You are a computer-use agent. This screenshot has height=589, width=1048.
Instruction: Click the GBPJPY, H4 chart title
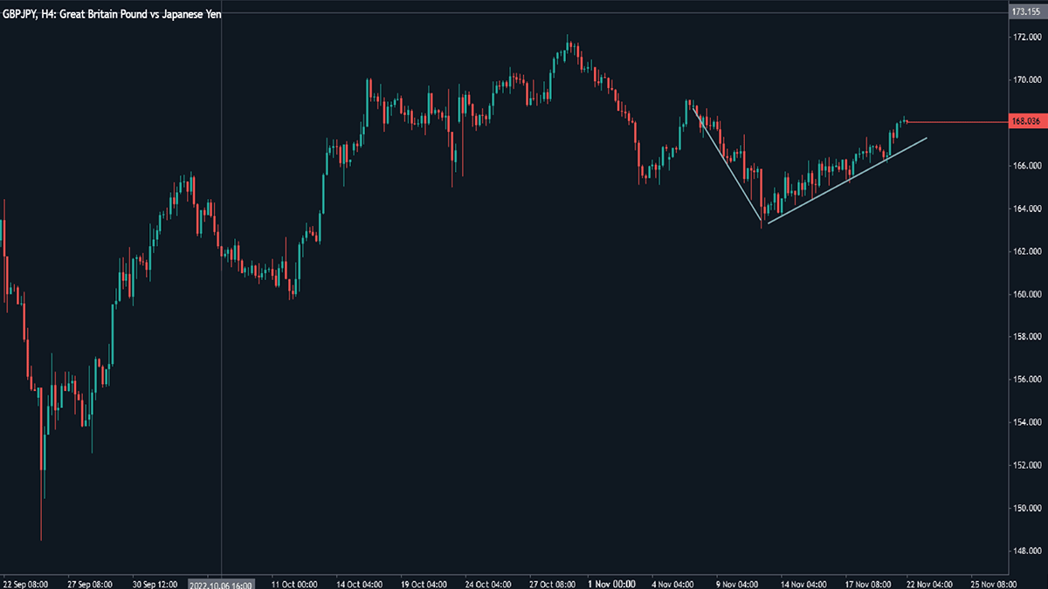(x=111, y=11)
